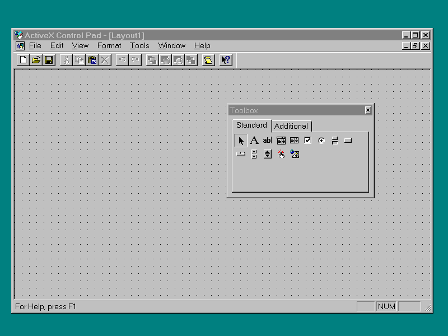Open the Format menu
448x336 pixels.
click(x=109, y=46)
